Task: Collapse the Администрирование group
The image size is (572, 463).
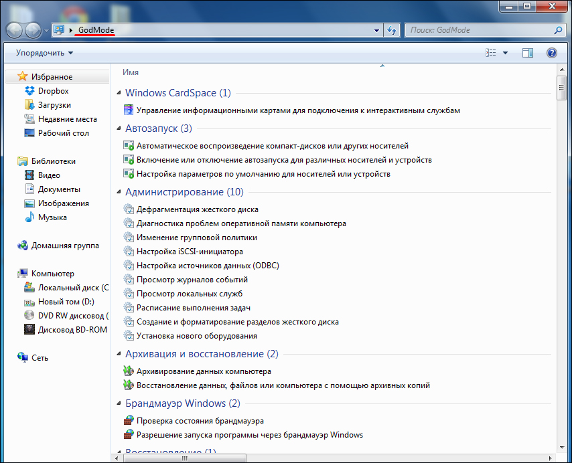Action: coord(119,192)
